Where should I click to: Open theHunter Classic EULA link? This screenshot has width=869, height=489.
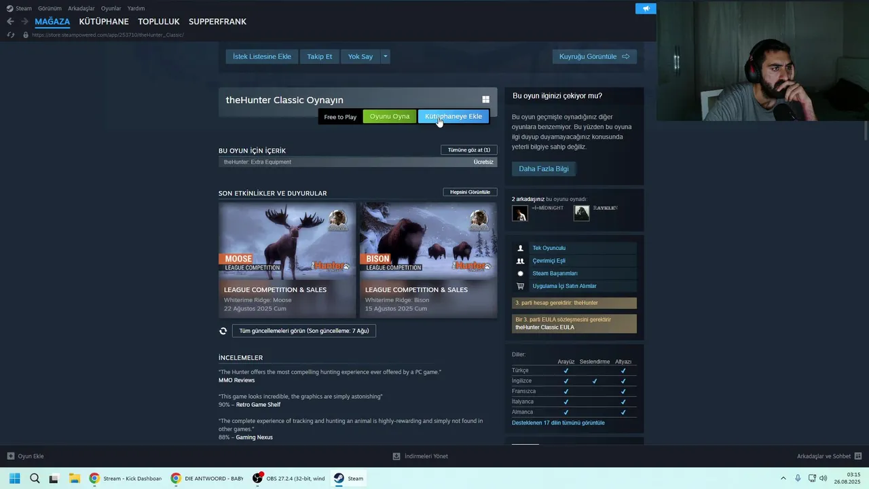[544, 327]
